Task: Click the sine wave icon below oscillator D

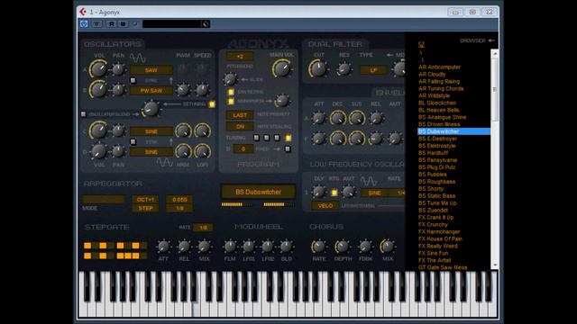Action: click(x=164, y=162)
